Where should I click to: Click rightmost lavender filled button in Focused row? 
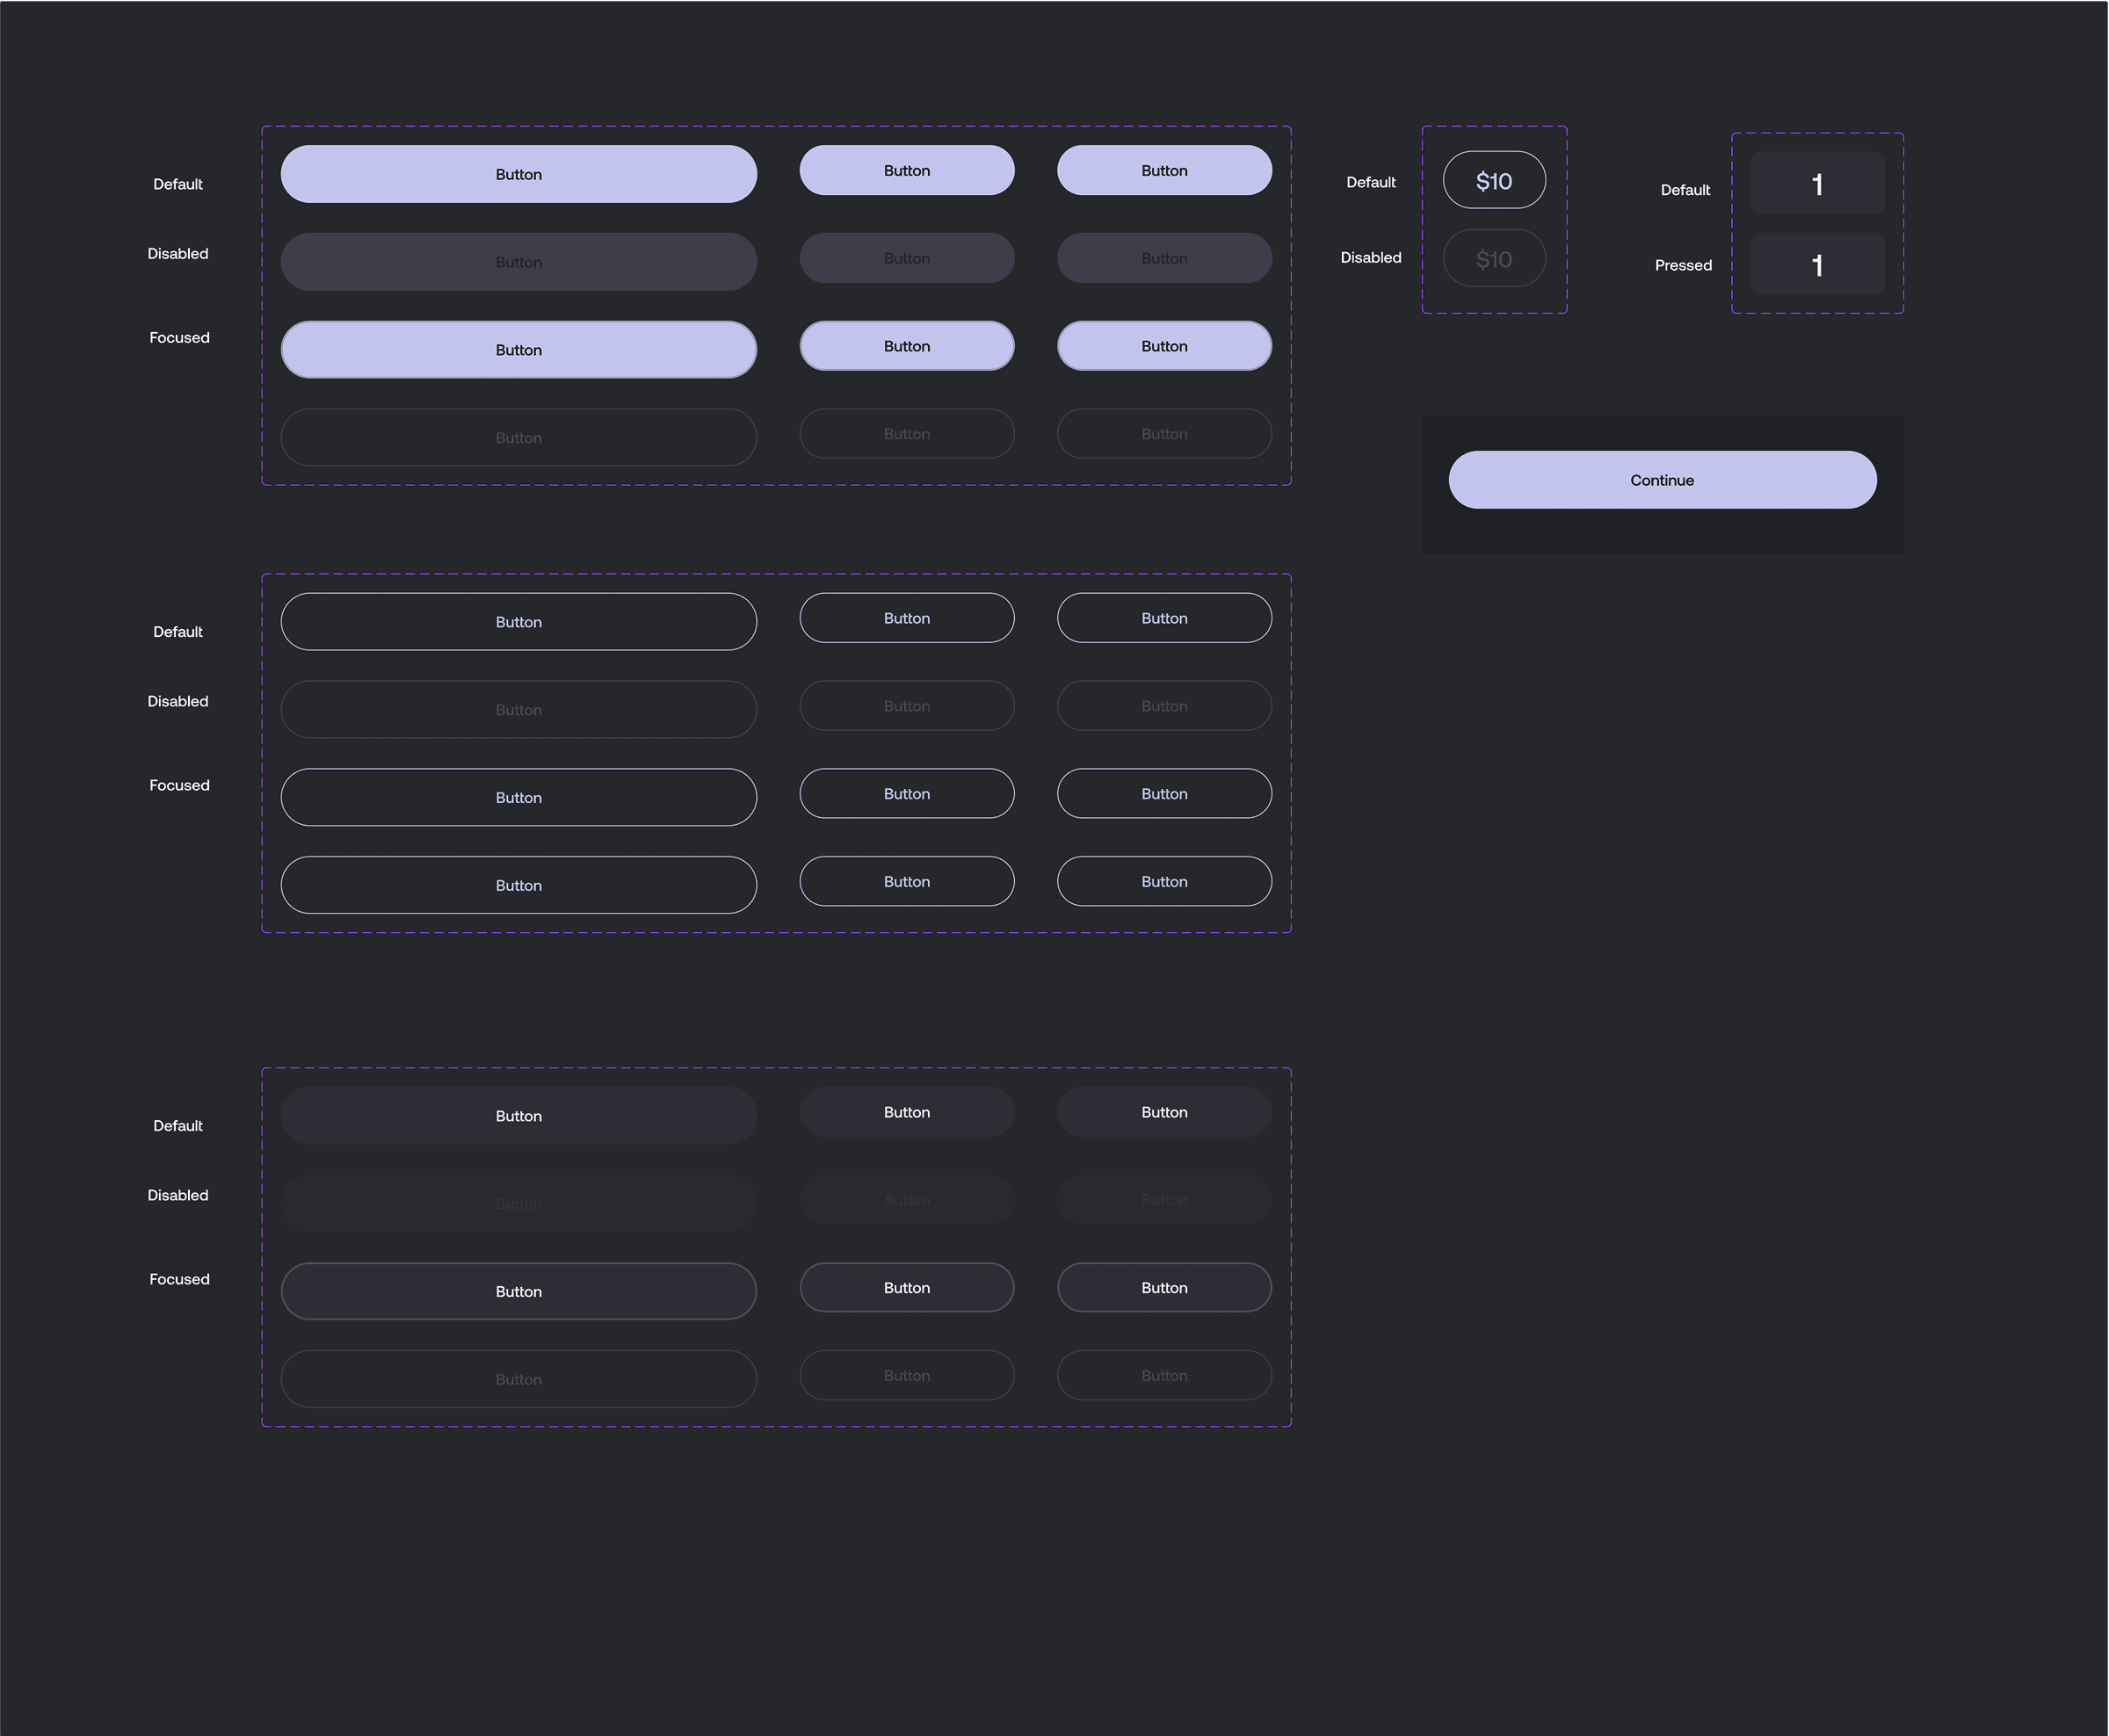point(1164,346)
